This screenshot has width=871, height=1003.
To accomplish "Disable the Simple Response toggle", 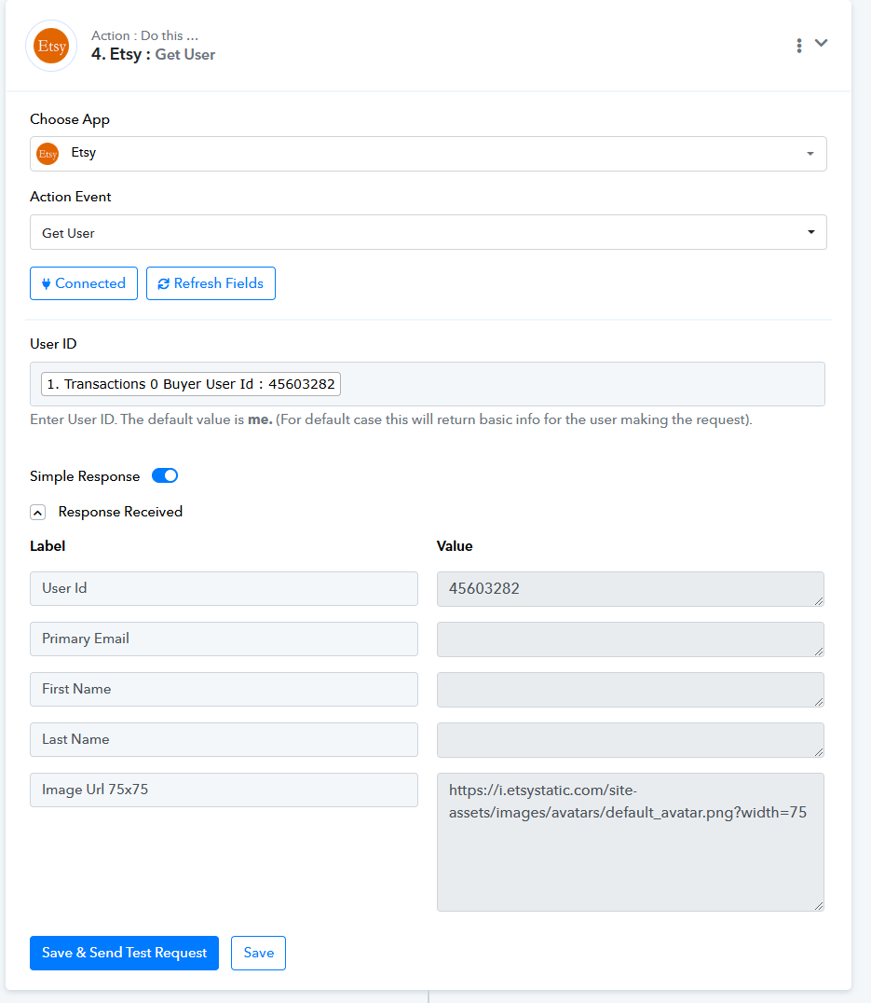I will (165, 476).
